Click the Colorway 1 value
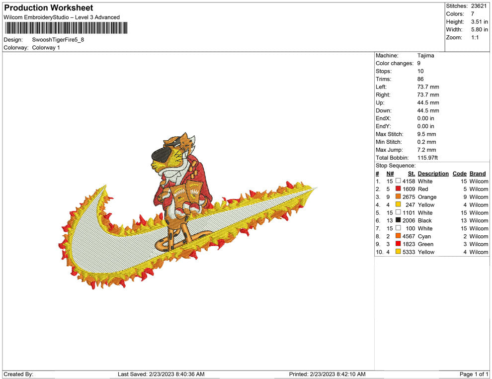The height and width of the screenshot is (379, 492). pos(46,47)
